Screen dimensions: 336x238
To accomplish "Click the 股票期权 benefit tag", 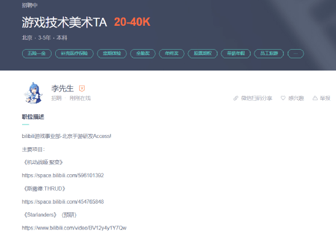I will [203, 53].
